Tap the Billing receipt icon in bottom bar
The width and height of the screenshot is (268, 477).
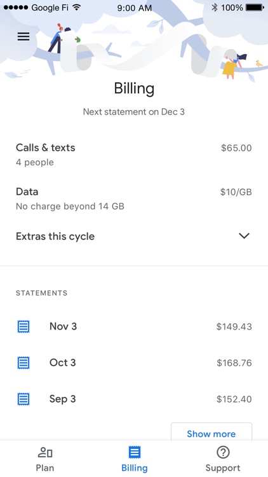(134, 452)
